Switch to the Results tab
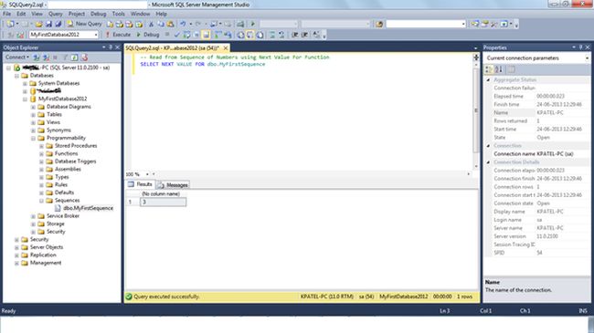Screen dimensions: 594x333 point(140,184)
